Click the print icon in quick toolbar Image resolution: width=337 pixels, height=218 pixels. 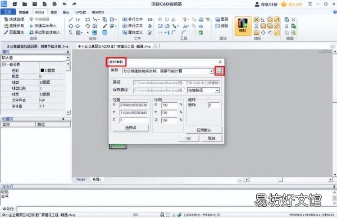[x=54, y=4]
